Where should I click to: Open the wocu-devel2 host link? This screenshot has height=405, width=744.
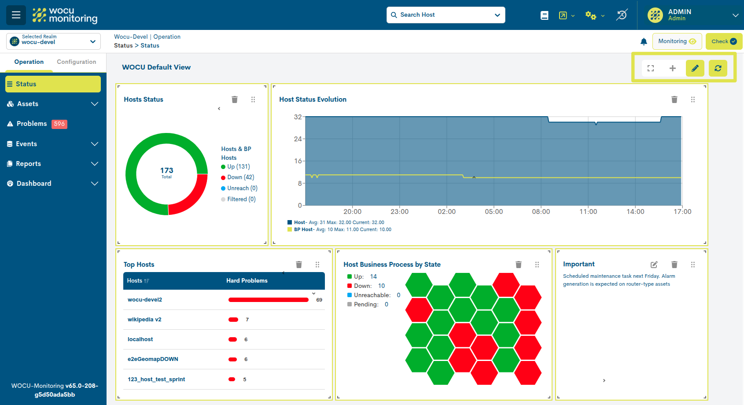click(x=145, y=300)
